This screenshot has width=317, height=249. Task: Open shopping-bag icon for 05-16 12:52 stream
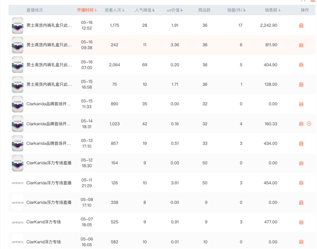301,25
